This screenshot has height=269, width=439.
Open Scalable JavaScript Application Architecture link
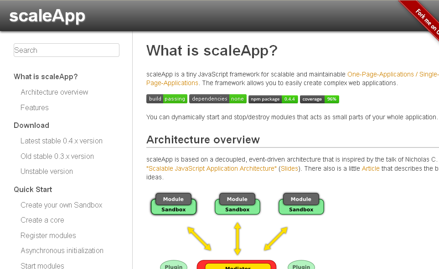pos(212,168)
